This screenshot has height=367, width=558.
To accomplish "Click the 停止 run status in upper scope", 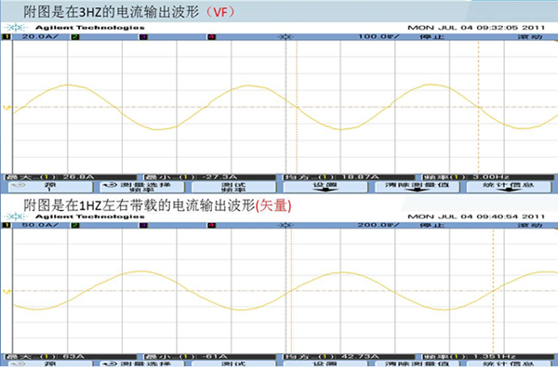I will click(x=432, y=36).
